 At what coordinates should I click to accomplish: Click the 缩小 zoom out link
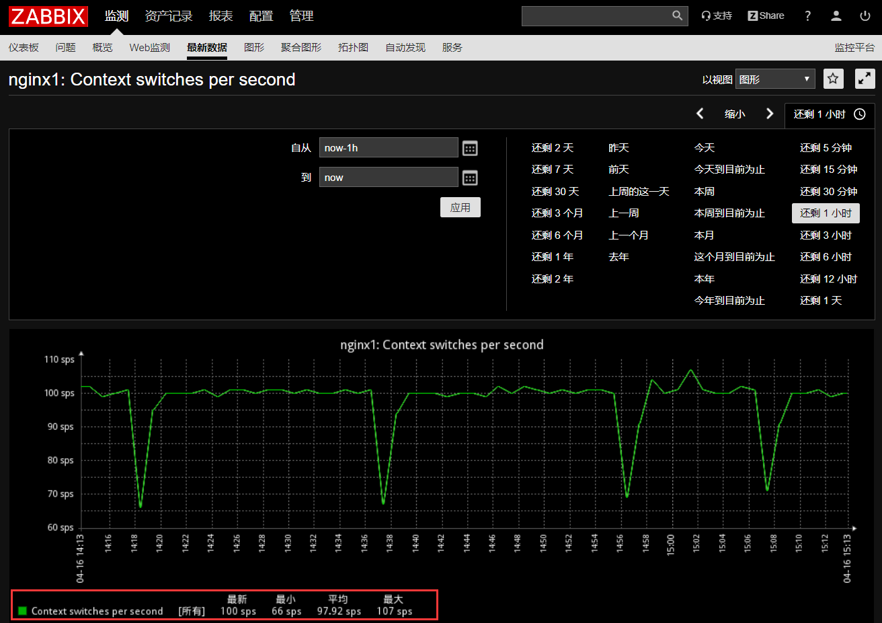(x=735, y=114)
